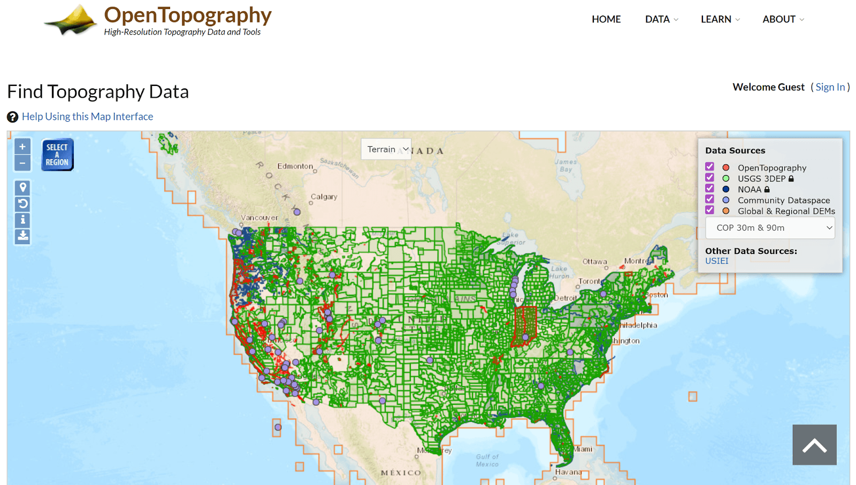Expand the ABOUT menu
The width and height of the screenshot is (856, 485).
coord(783,19)
